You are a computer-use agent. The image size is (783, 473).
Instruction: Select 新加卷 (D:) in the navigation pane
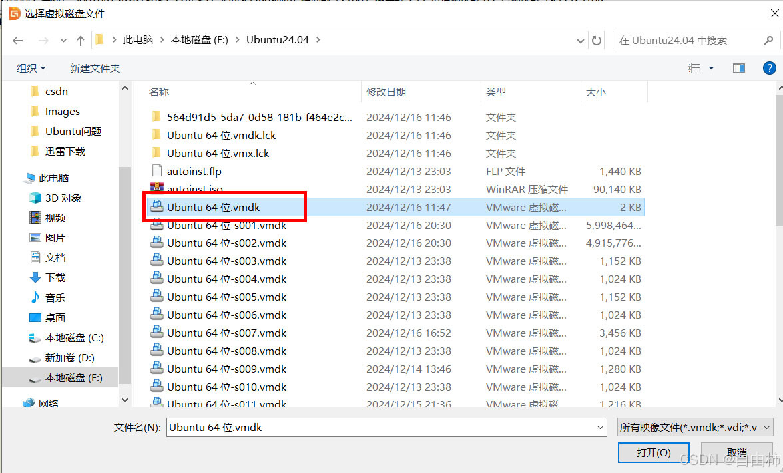[x=69, y=358]
